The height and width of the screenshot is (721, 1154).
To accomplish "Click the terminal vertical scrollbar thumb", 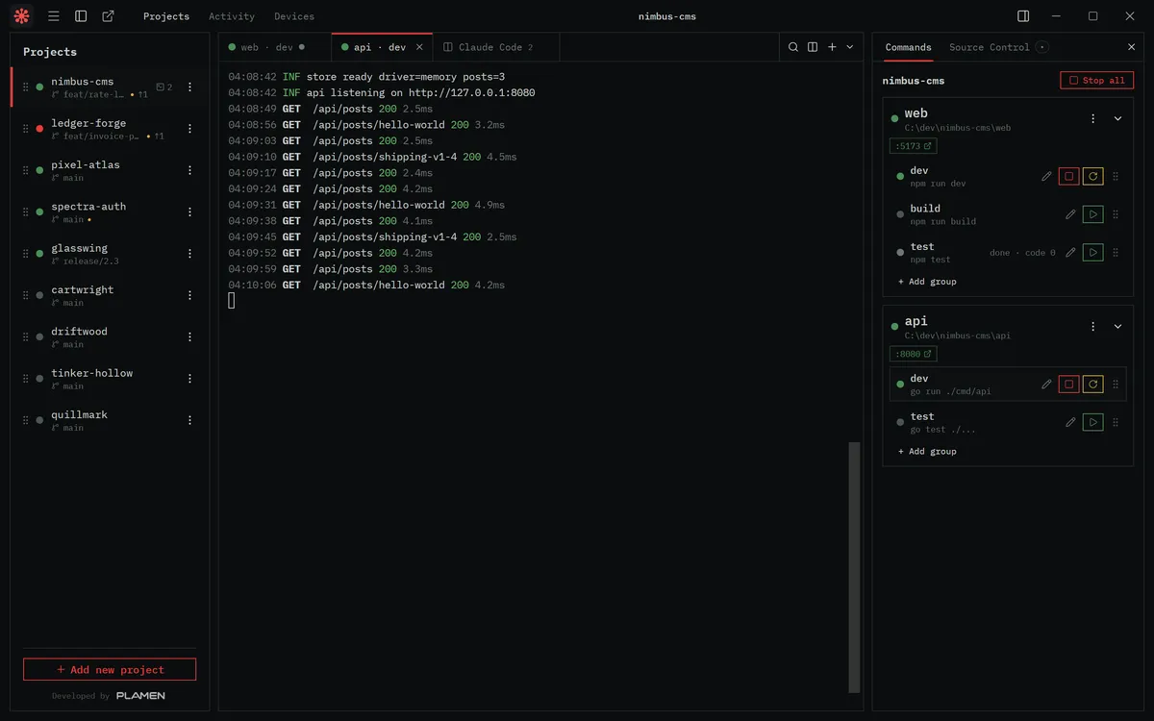I will 854,567.
